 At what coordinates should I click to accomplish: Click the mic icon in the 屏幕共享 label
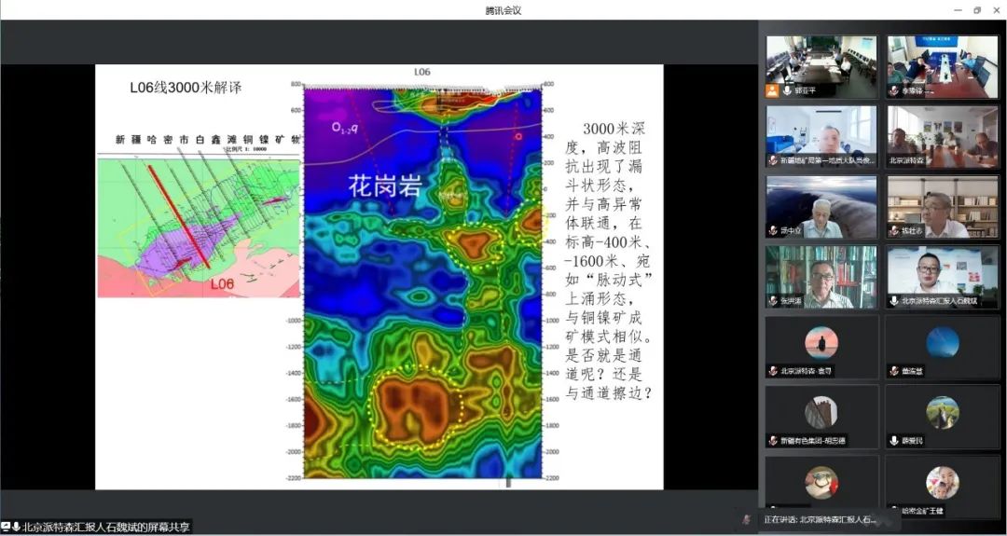16,527
